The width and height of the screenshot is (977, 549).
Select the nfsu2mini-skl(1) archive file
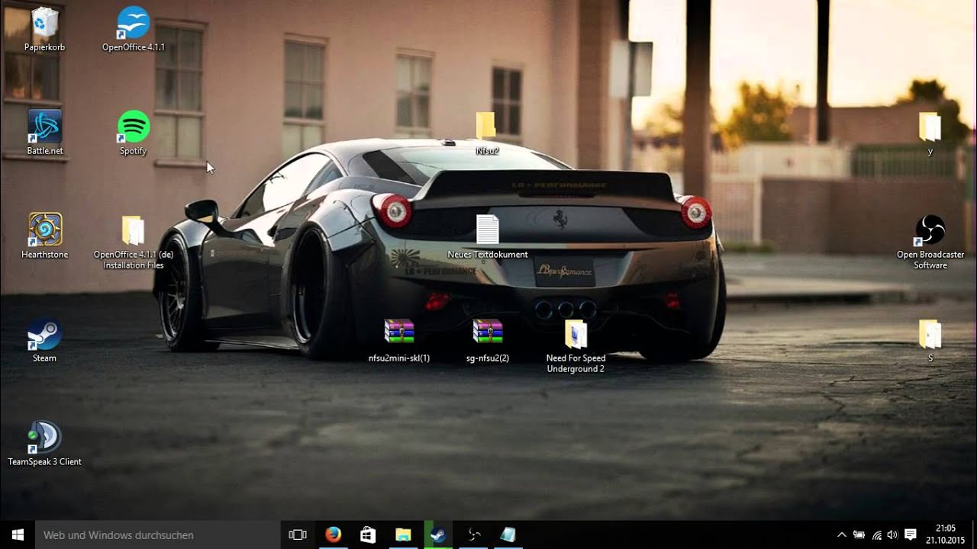tap(398, 340)
